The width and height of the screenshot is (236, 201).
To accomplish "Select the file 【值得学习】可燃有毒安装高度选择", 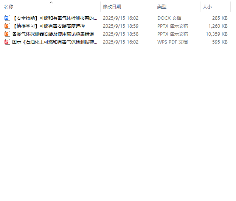I will tap(48, 26).
